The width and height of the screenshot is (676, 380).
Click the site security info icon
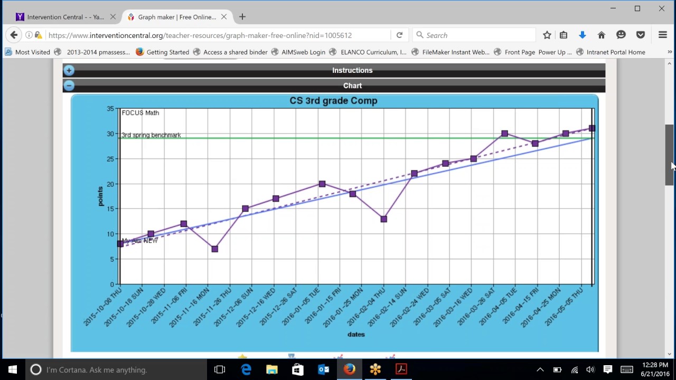click(x=29, y=35)
